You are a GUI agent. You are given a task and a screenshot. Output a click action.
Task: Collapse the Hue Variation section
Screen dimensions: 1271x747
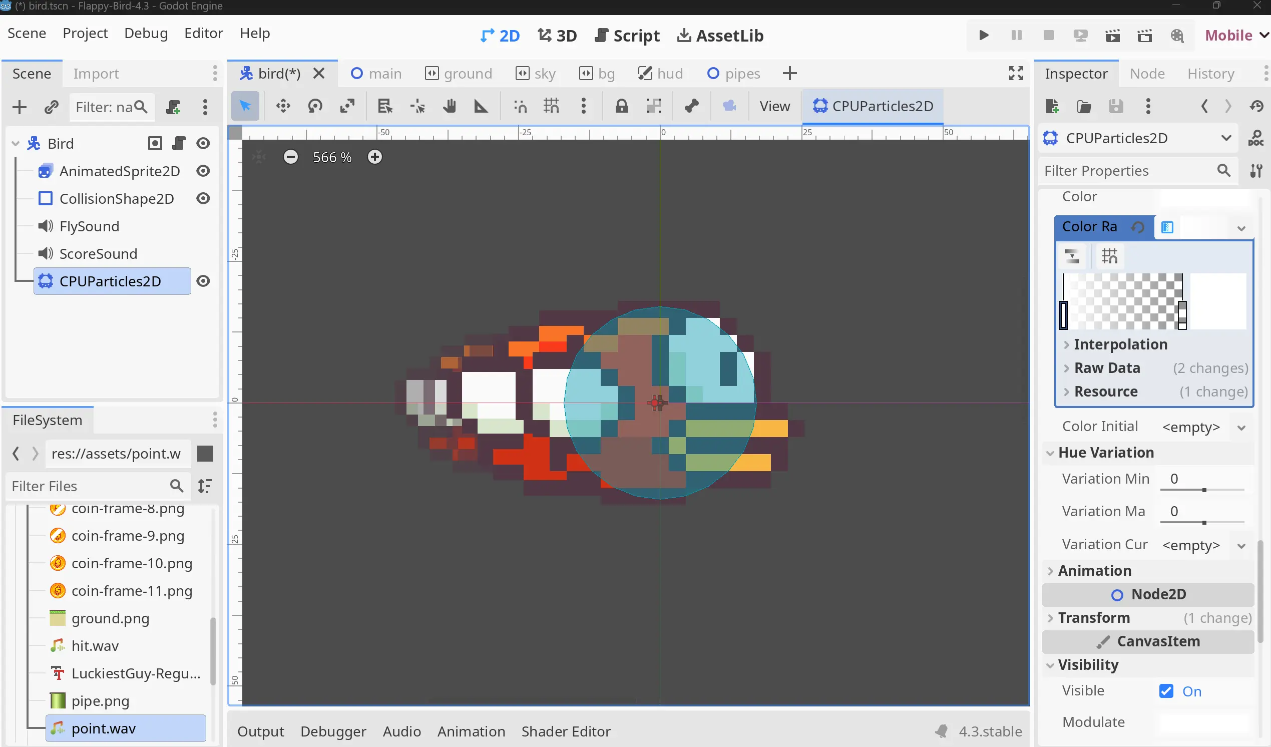pyautogui.click(x=1148, y=453)
